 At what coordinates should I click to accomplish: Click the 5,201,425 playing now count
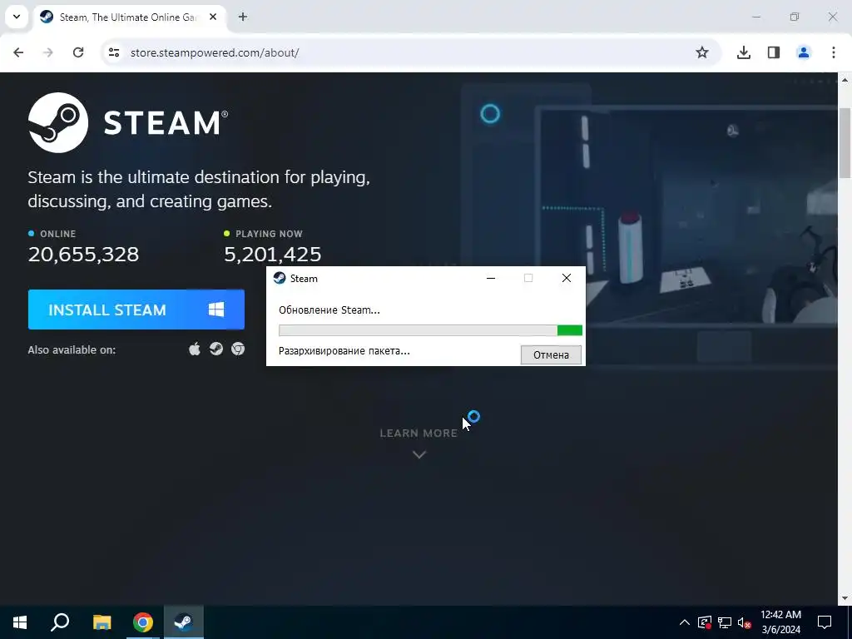coord(273,255)
